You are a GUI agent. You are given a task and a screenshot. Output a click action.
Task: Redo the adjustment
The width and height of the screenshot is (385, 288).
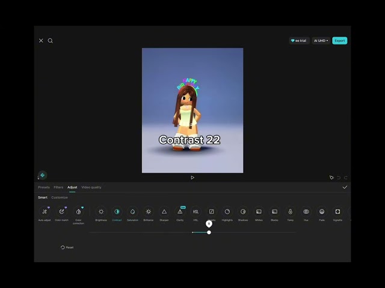tap(346, 178)
